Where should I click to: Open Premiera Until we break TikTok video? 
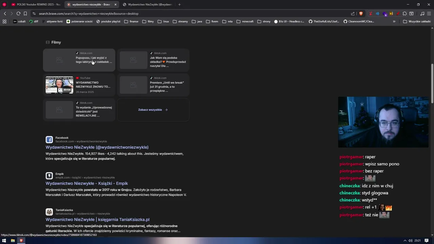(x=153, y=85)
